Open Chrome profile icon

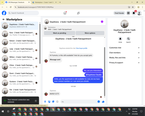pyautogui.click(x=138, y=7)
